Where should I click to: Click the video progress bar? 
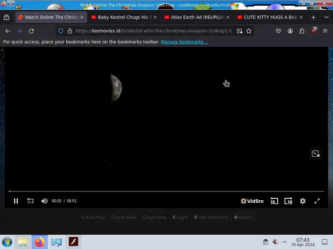pyautogui.click(x=166, y=191)
